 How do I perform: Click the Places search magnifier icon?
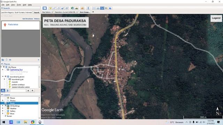3,90
